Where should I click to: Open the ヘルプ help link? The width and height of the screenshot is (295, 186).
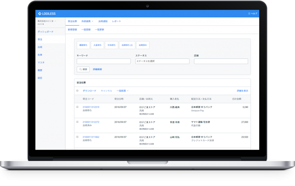click(x=252, y=14)
